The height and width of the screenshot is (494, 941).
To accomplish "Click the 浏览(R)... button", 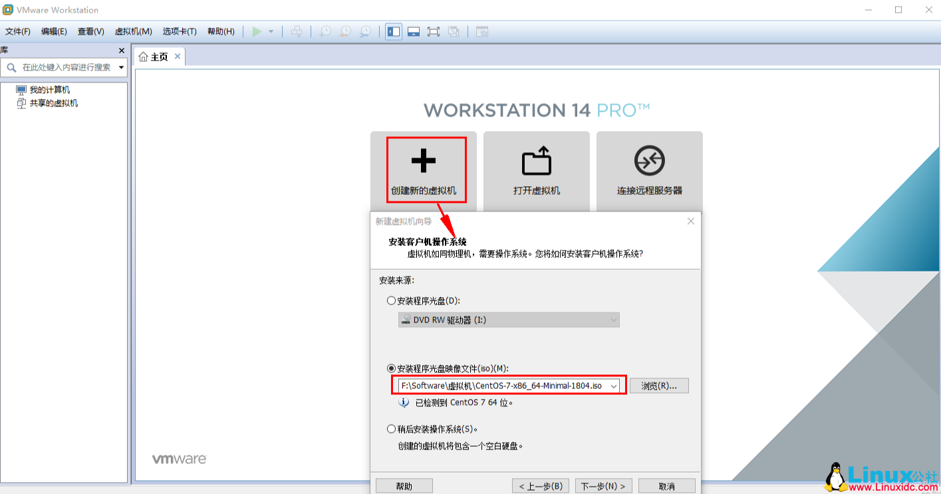I will (659, 386).
